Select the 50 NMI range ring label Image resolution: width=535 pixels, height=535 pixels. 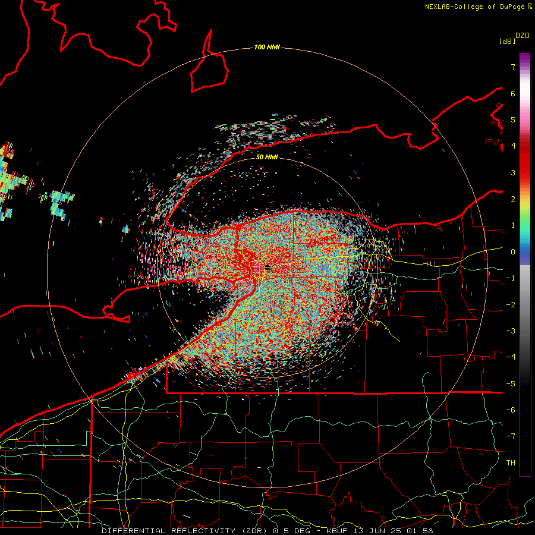(267, 157)
